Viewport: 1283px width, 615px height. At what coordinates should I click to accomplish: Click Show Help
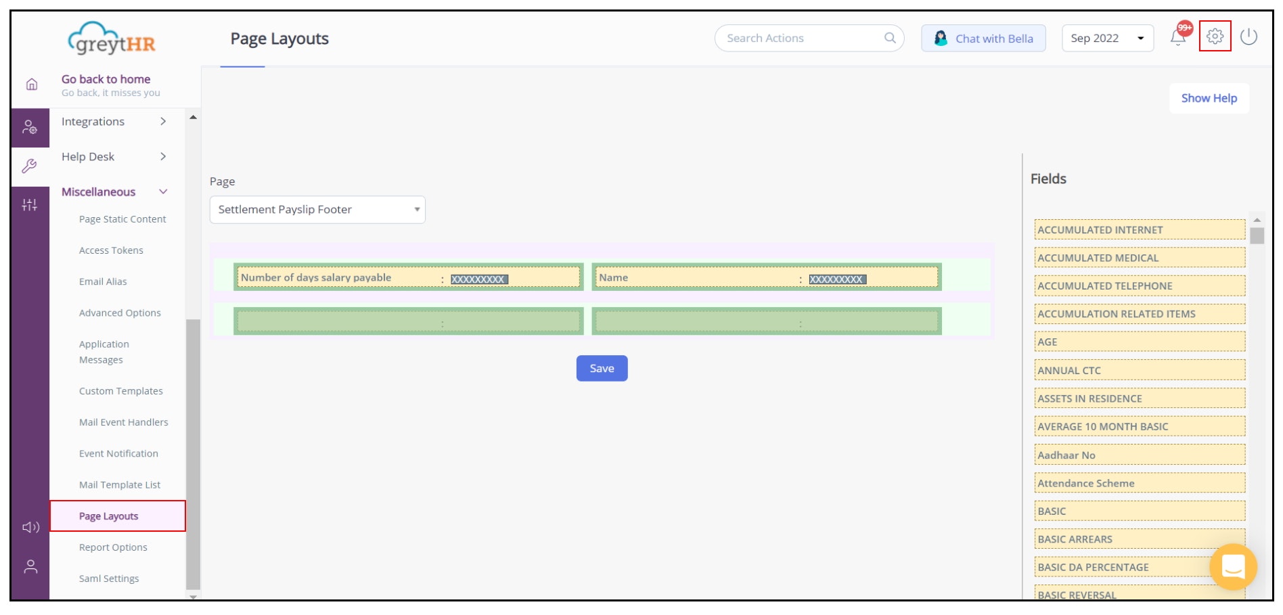(x=1209, y=98)
